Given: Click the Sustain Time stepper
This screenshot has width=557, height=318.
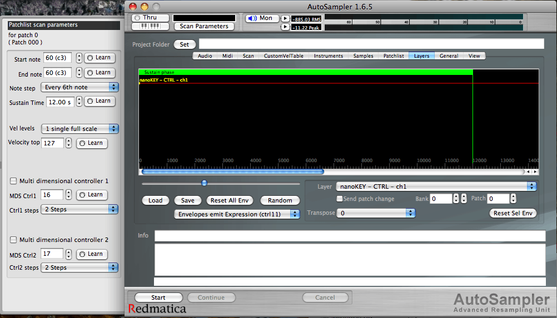Looking at the screenshot, I should click(79, 102).
